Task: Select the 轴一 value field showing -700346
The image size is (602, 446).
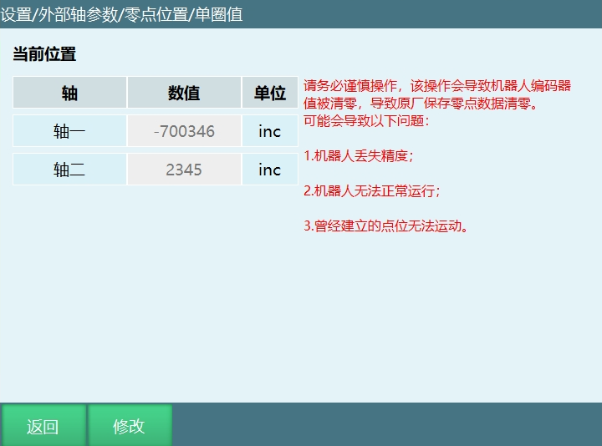Action: [x=184, y=131]
